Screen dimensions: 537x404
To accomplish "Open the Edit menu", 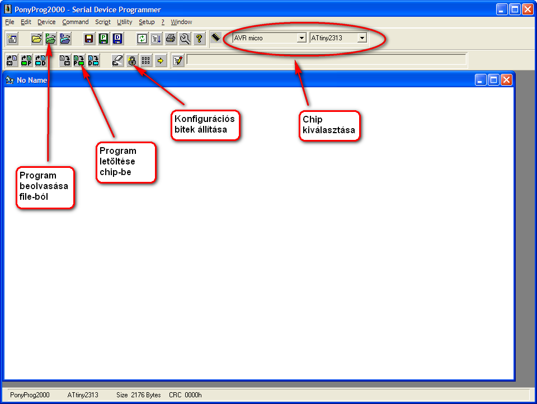I will [26, 22].
